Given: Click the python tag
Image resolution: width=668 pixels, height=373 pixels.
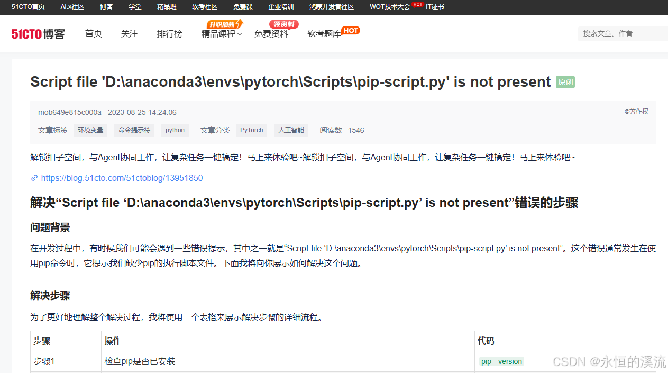Looking at the screenshot, I should pos(175,130).
